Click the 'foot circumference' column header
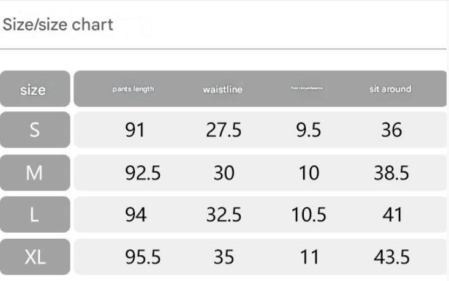Viewport: 449px width, 281px height. (x=307, y=89)
